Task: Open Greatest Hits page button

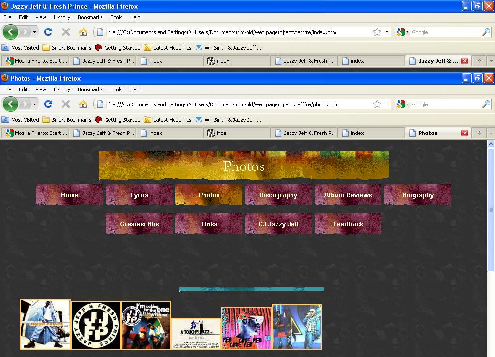Action: click(x=139, y=223)
